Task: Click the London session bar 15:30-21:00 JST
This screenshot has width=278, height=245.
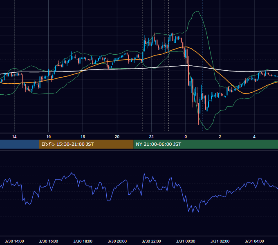Action: coord(86,144)
